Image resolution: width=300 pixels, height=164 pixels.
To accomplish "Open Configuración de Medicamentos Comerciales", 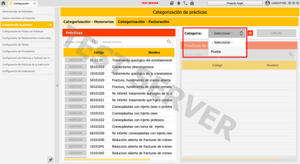I will [x=27, y=38].
